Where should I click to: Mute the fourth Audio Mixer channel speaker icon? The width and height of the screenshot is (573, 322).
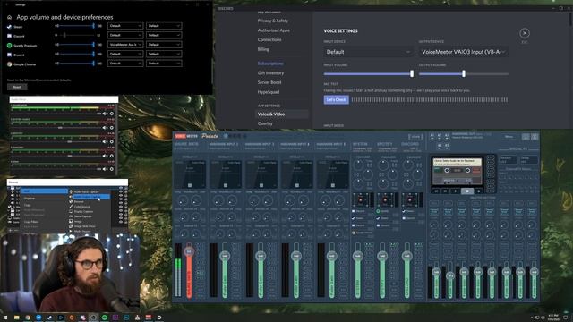pos(106,156)
